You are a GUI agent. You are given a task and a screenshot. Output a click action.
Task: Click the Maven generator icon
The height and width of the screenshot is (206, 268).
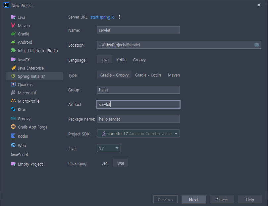(13, 25)
